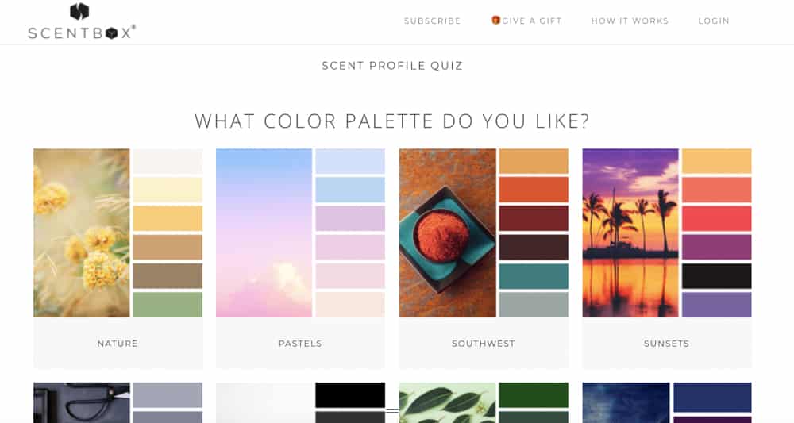This screenshot has width=794, height=423.
Task: Go to How It Works page
Action: tap(630, 21)
